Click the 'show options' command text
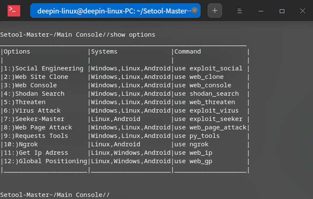 133,35
